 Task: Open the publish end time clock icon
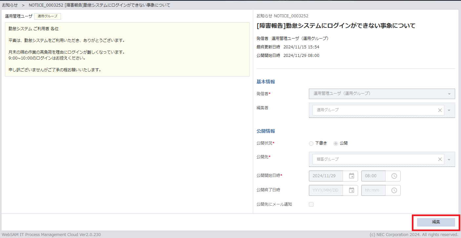tap(394, 190)
